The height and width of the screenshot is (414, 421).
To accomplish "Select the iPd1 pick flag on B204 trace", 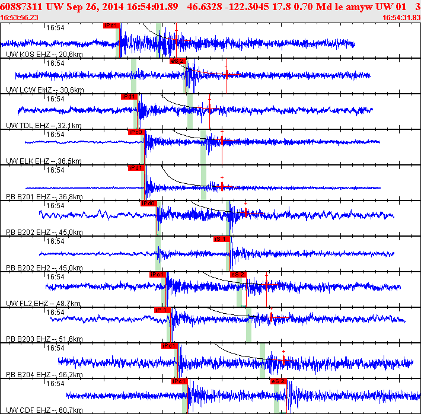I will pyautogui.click(x=170, y=346).
